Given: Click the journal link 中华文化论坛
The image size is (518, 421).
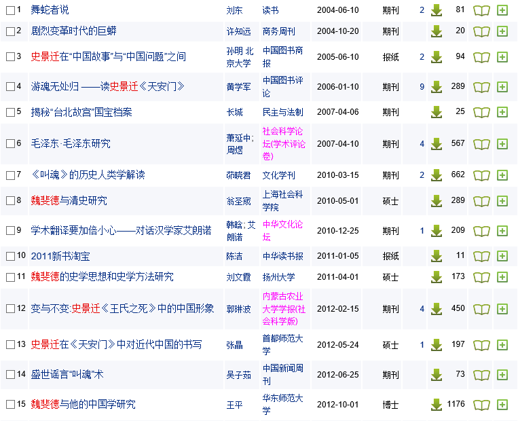Looking at the screenshot, I should (x=282, y=231).
